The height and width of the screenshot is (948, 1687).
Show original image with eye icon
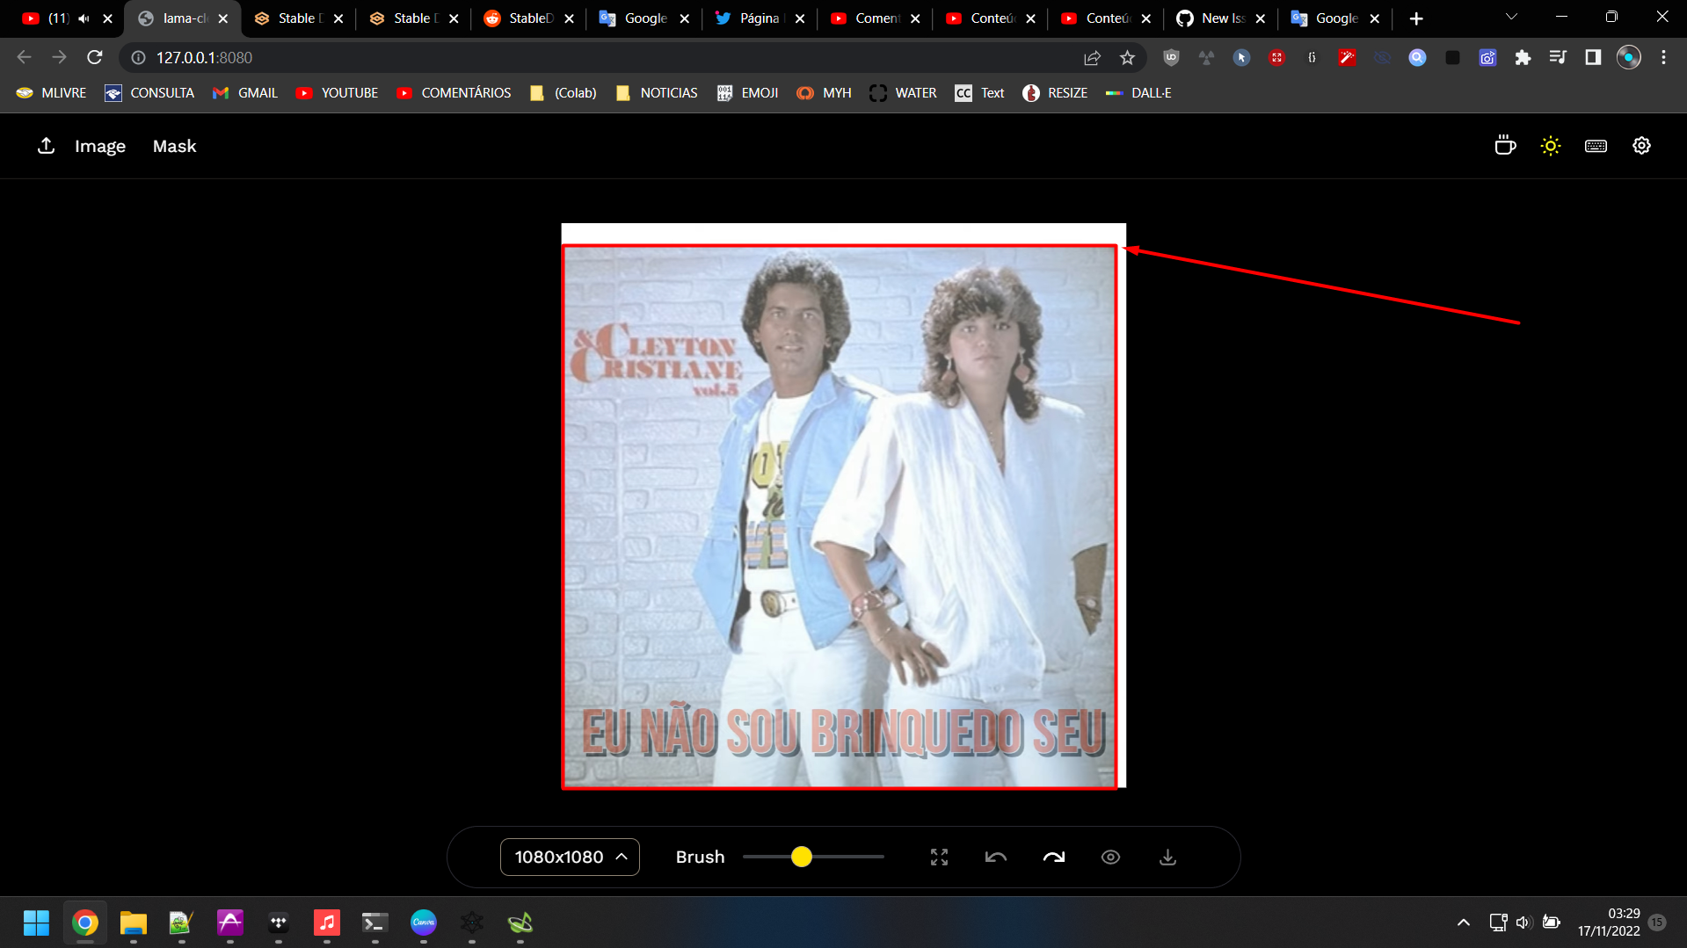pos(1110,857)
